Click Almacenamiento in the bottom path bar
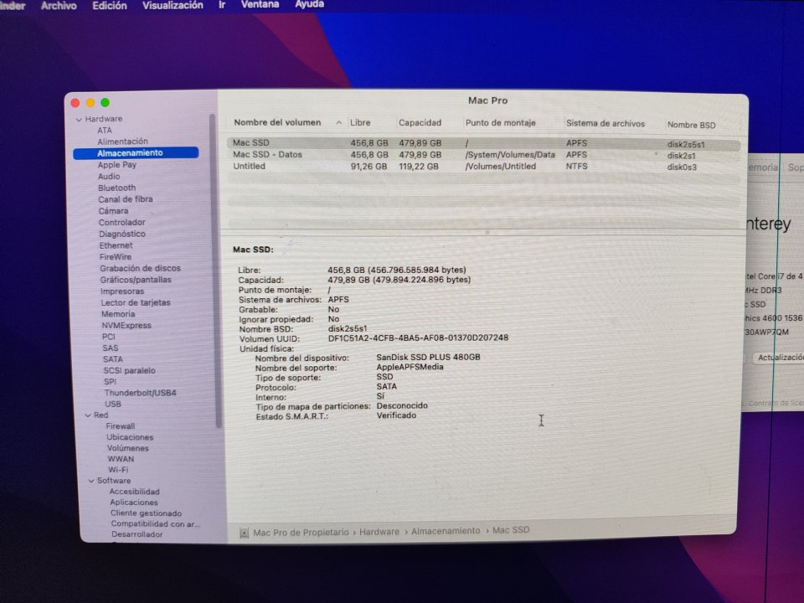The image size is (804, 603). [x=446, y=531]
